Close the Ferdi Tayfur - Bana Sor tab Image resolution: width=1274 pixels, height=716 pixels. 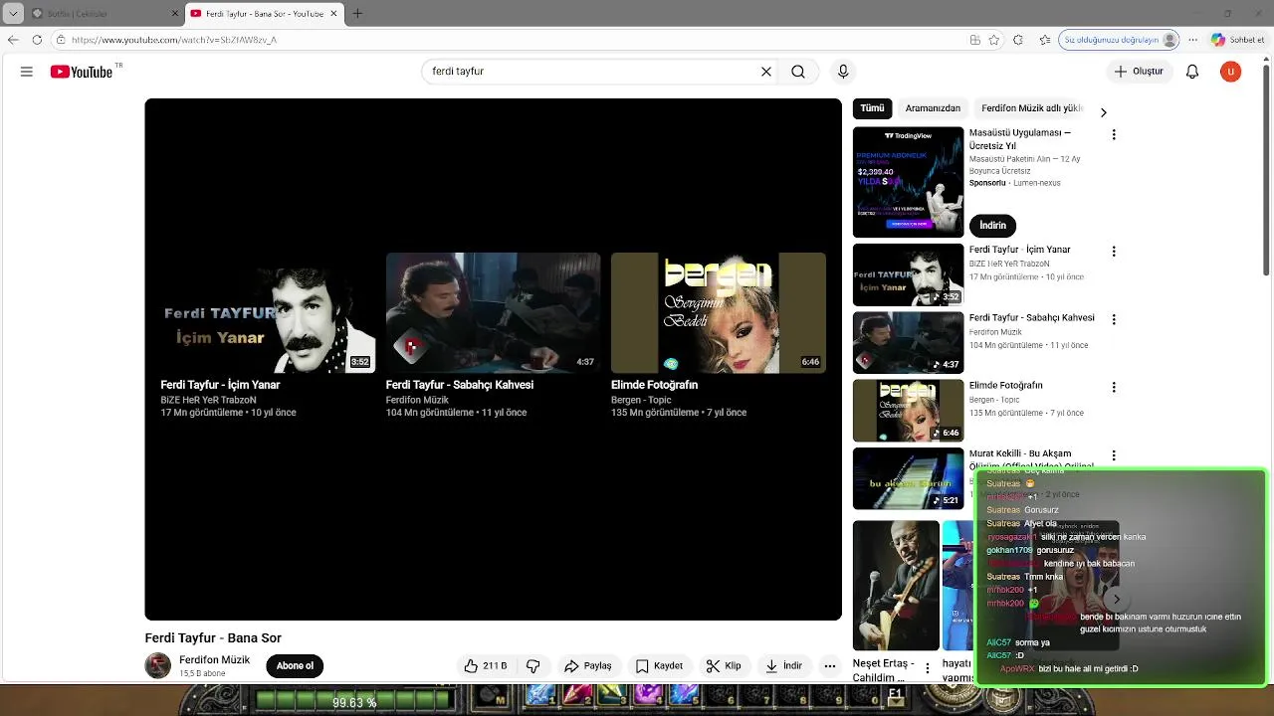tap(334, 13)
